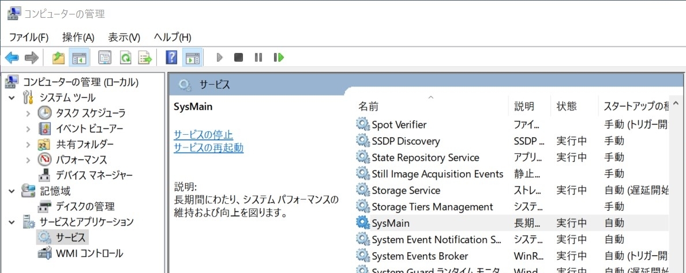
Task: Click the Export list toolbar icon
Action: [x=145, y=57]
